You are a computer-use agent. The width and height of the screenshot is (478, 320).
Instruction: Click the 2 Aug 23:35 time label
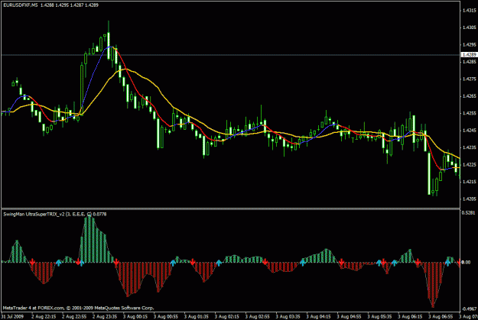(105, 317)
